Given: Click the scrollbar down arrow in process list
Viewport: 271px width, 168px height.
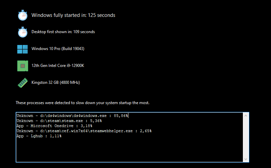Looking at the screenshot, I should click(x=246, y=159).
